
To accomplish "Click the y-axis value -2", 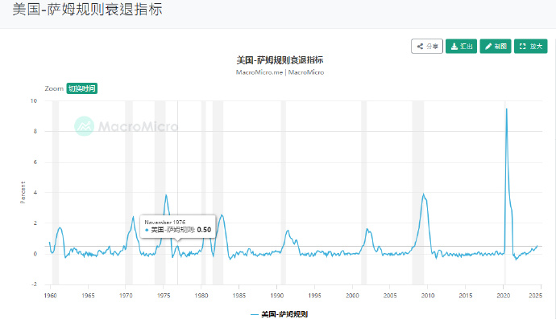I will (34, 284).
